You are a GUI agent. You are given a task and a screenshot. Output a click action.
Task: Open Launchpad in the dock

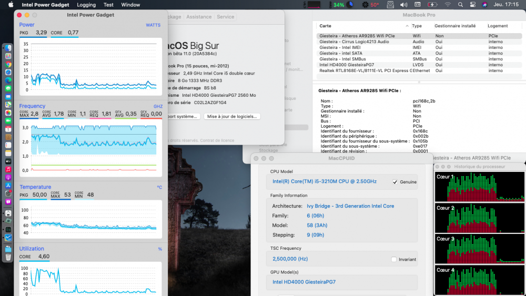[8, 56]
